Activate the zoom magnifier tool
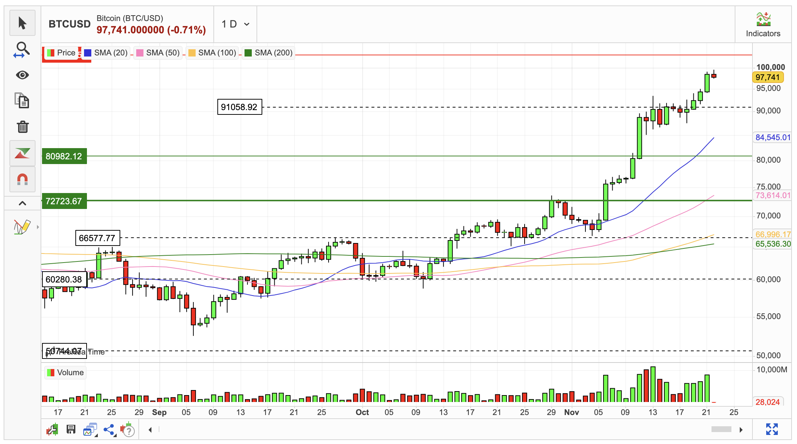The width and height of the screenshot is (797, 444). point(22,49)
